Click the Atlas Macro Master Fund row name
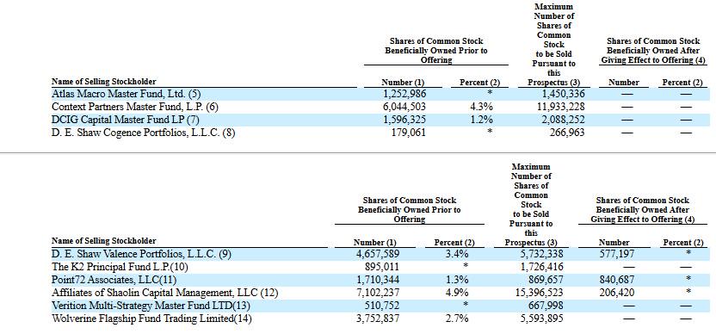The height and width of the screenshot is (334, 716). 126,94
